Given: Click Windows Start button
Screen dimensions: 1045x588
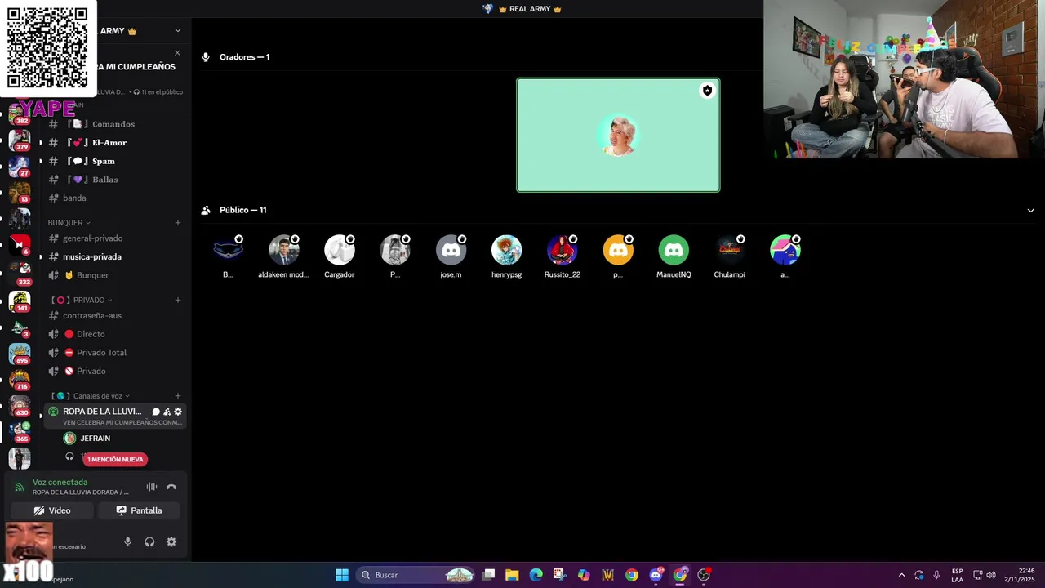Looking at the screenshot, I should (x=342, y=575).
